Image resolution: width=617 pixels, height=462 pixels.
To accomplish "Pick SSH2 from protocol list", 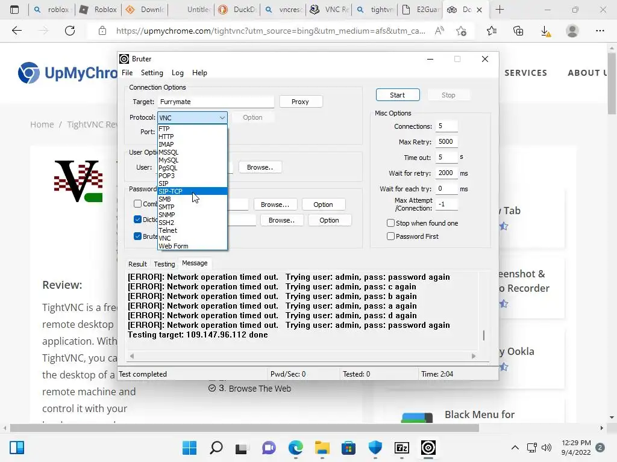I will tap(192, 223).
